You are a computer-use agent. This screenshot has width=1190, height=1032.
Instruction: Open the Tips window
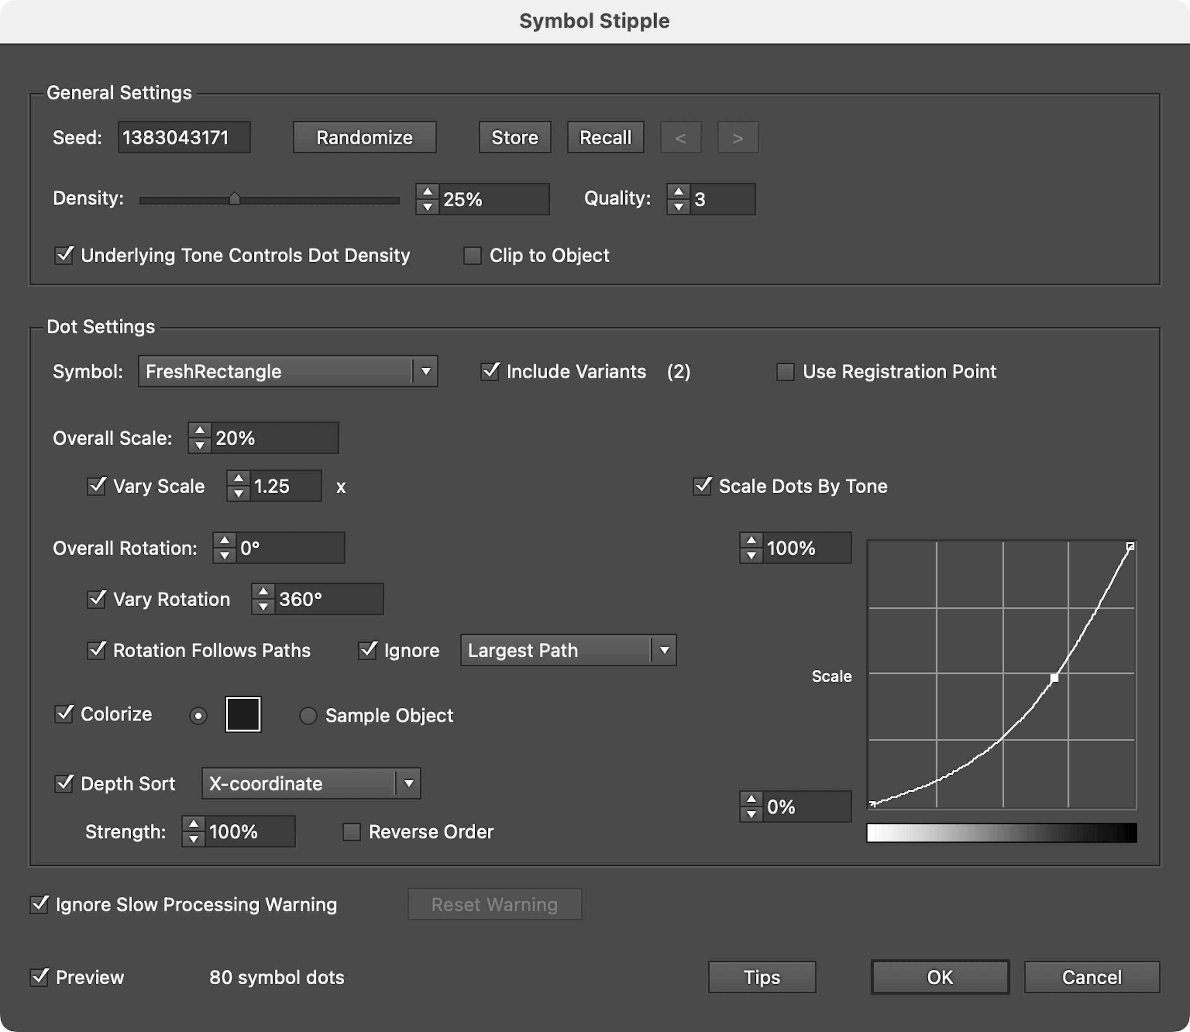761,977
